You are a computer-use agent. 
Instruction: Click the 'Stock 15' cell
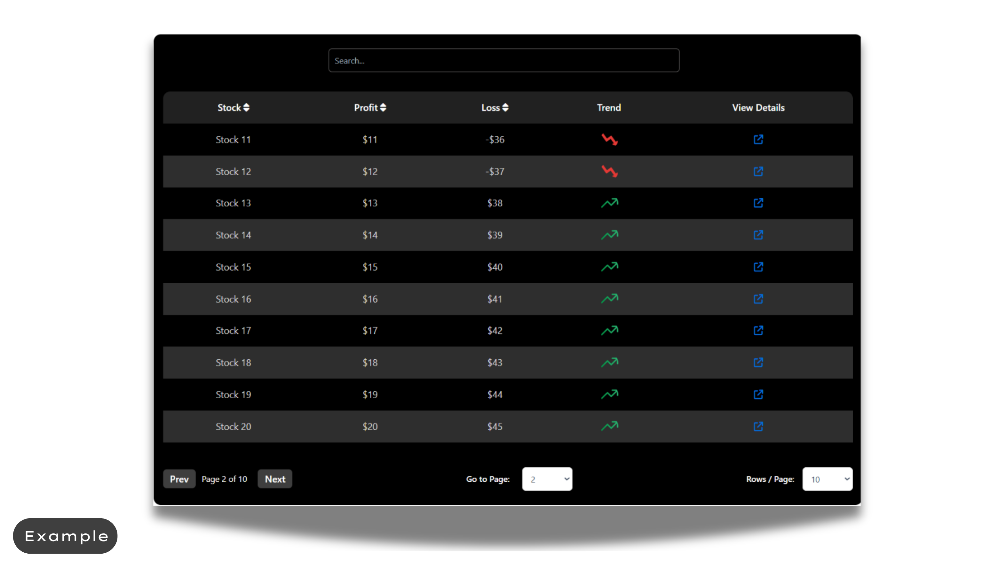(x=233, y=267)
